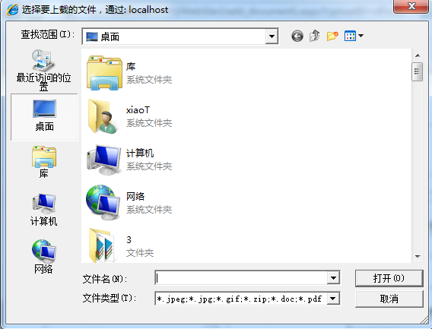Click the folder name text 3
Screen dimensions: 432x329
click(129, 240)
